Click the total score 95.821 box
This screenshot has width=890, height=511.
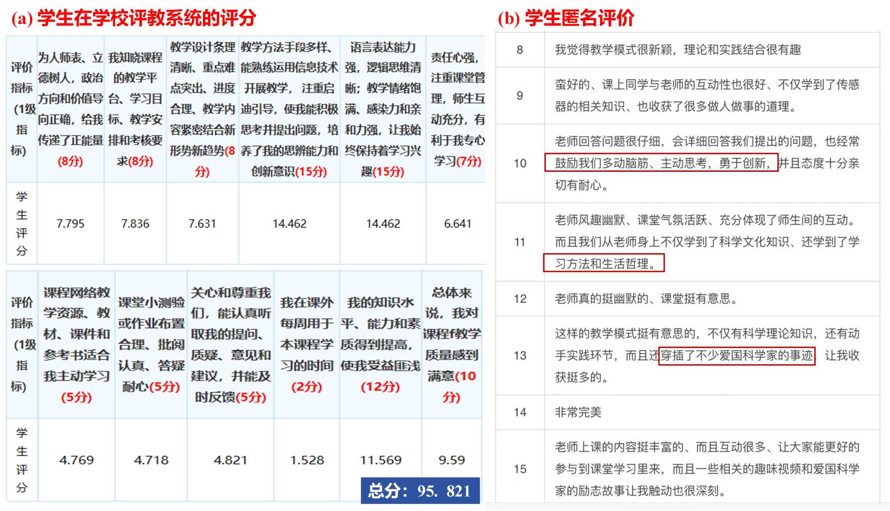[420, 491]
